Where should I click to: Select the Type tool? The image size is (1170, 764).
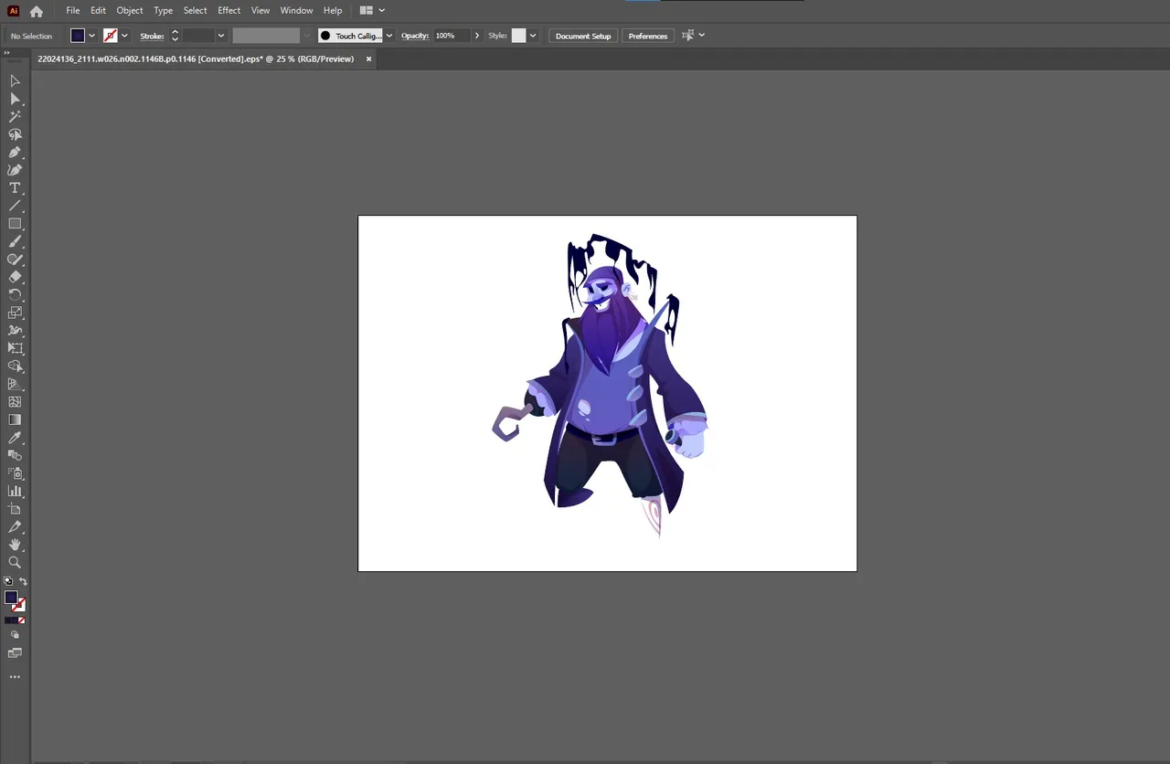(x=15, y=187)
